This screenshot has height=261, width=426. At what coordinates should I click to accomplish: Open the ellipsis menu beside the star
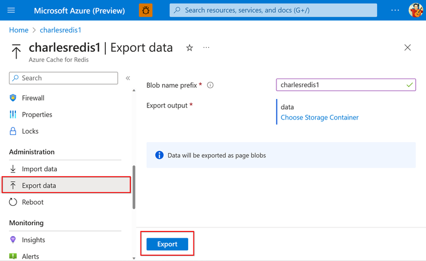[206, 48]
